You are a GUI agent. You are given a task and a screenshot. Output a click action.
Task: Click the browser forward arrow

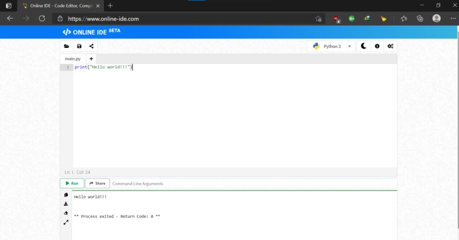26,18
